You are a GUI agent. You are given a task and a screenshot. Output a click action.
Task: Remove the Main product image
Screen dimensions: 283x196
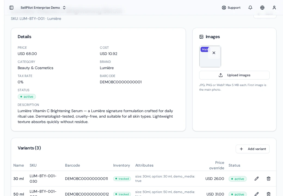tap(214, 53)
